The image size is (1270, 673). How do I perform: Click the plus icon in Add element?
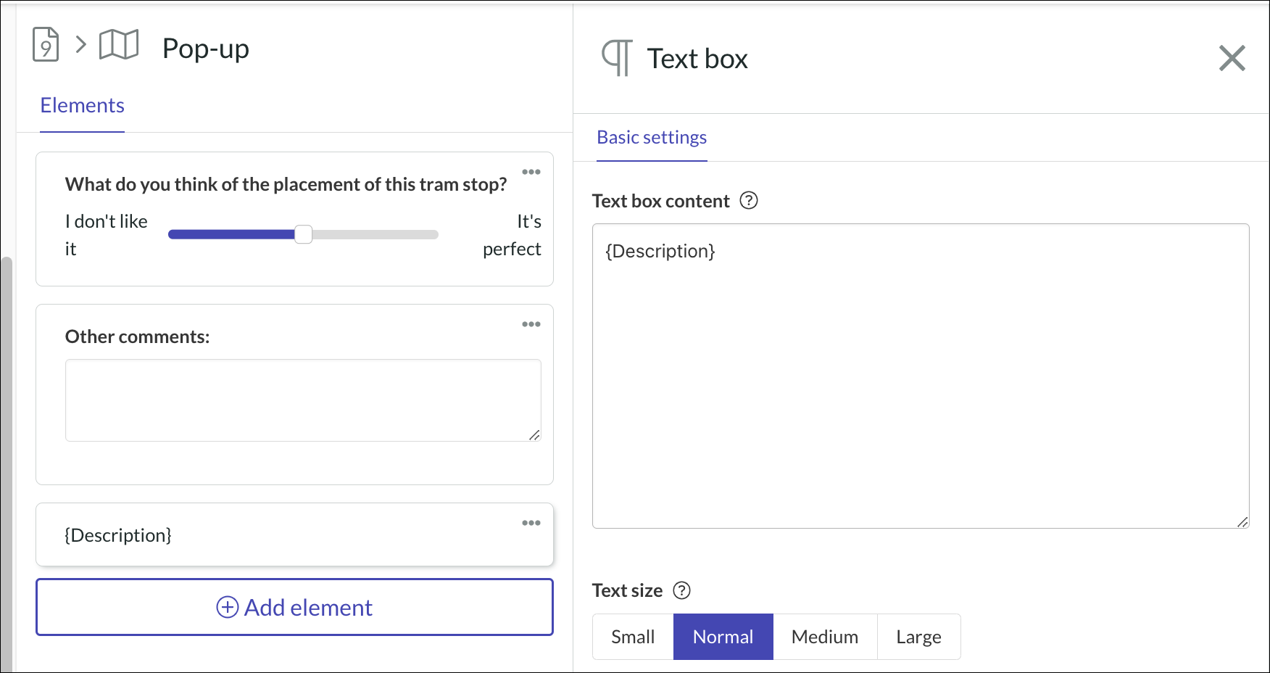point(226,607)
